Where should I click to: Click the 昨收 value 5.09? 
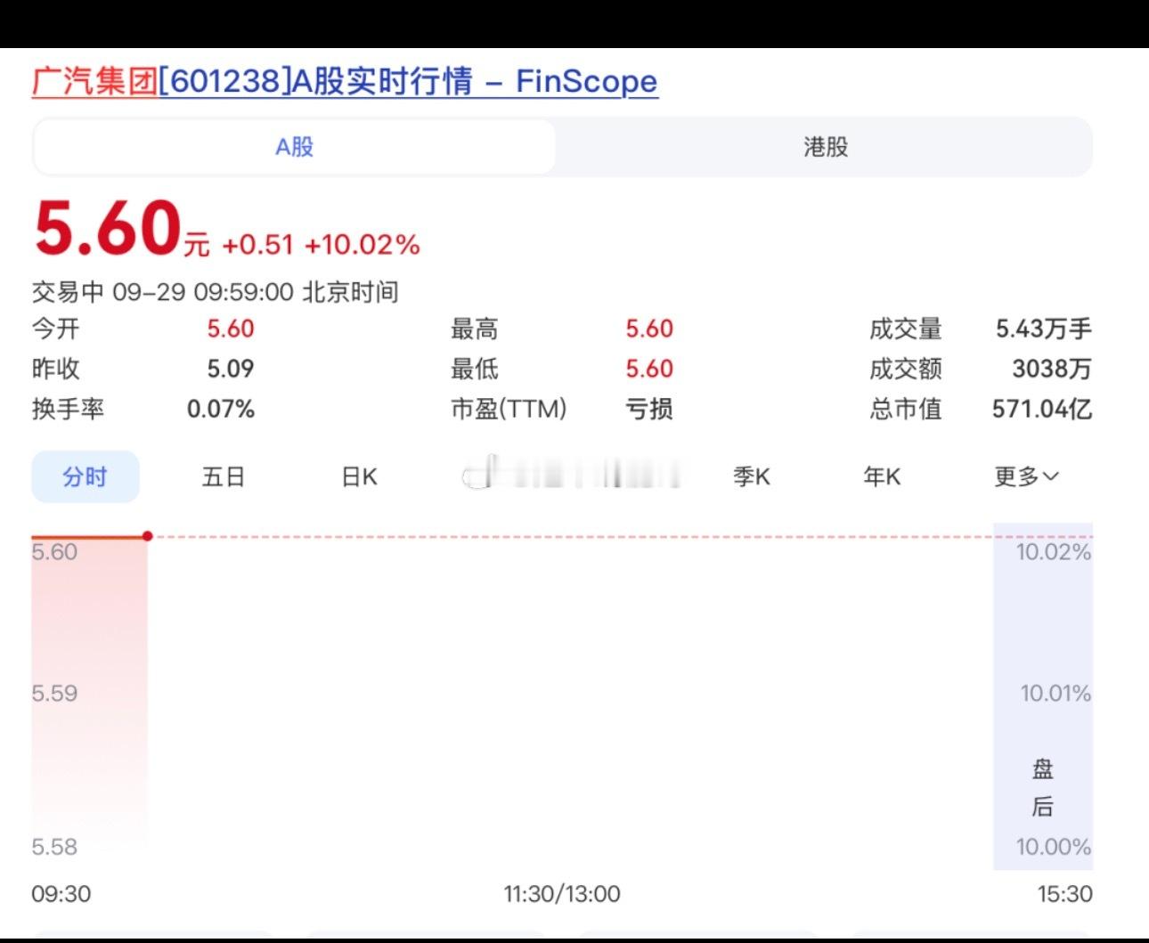231,369
